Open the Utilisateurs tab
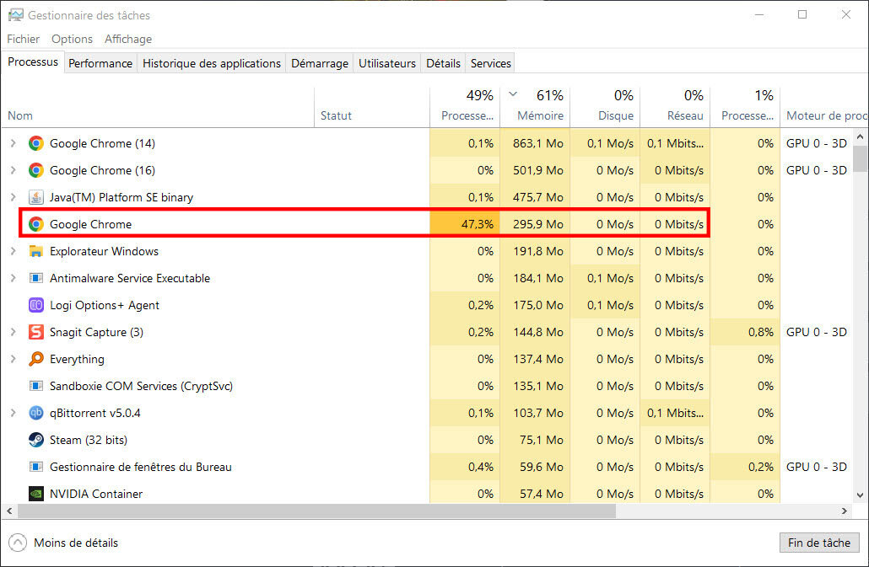This screenshot has width=869, height=567. [x=387, y=63]
